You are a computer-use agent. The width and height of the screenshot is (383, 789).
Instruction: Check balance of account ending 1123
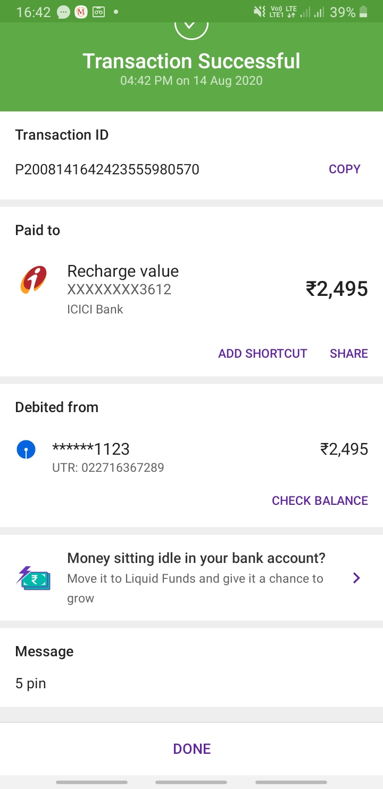[320, 501]
